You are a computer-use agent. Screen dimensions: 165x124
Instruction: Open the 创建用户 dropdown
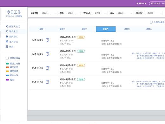pyautogui.click(x=154, y=13)
